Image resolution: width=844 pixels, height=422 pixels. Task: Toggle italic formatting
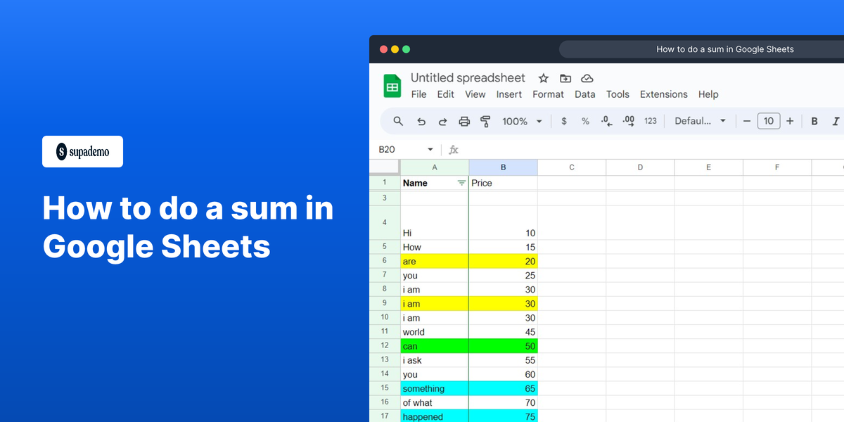(x=833, y=120)
